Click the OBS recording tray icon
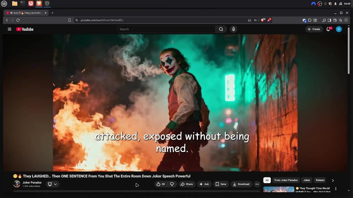The width and height of the screenshot is (353, 198). tap(320, 4)
